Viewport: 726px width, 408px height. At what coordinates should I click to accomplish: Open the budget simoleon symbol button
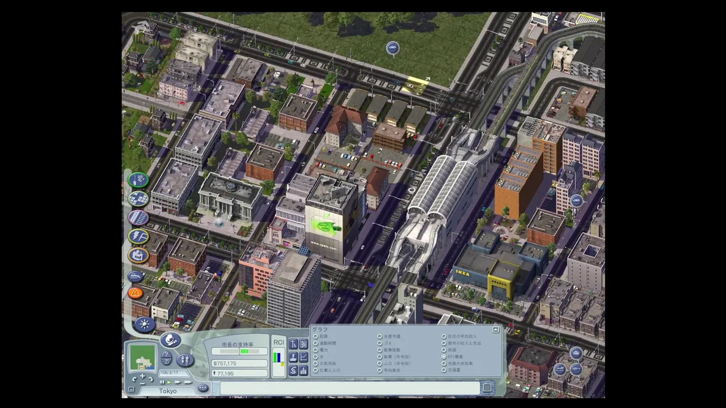(x=293, y=371)
